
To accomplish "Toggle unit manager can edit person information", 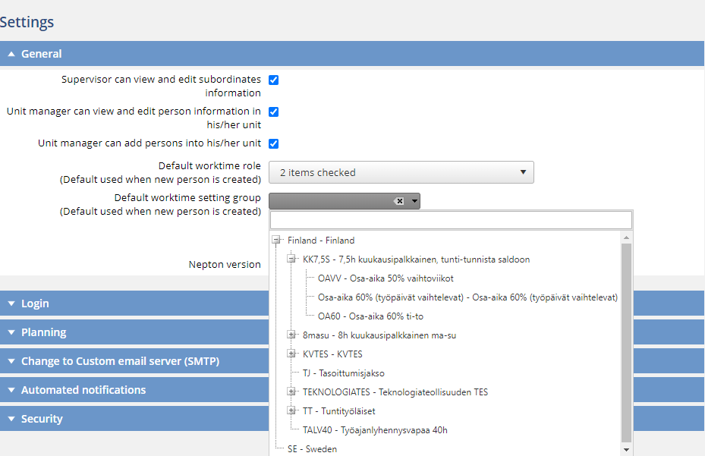I will click(273, 112).
